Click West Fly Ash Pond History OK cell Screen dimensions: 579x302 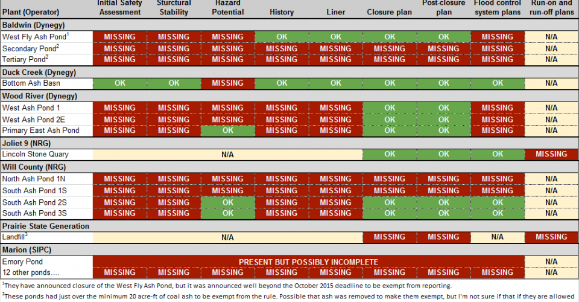(x=282, y=37)
